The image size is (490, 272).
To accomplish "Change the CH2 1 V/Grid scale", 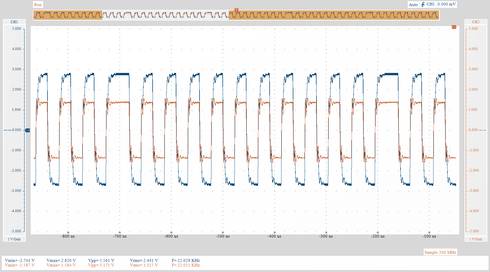I will tap(476, 239).
